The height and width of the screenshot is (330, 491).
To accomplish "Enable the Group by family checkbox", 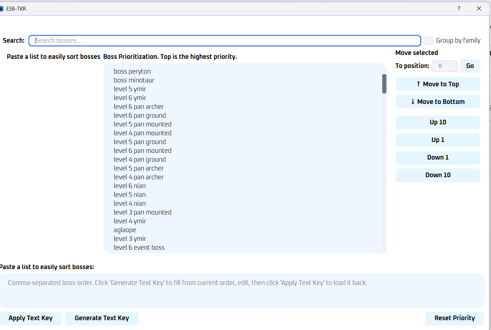I will [429, 41].
